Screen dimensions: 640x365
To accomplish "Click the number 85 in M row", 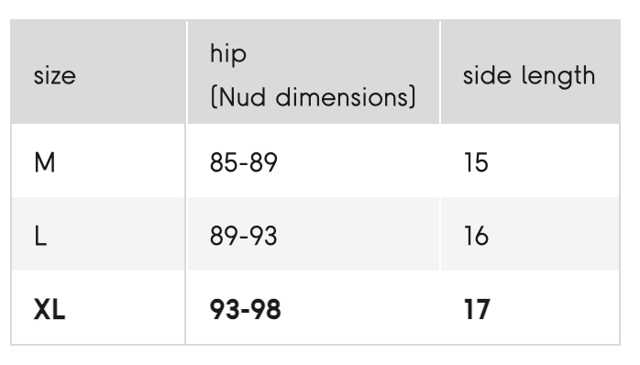I will coord(223,162).
